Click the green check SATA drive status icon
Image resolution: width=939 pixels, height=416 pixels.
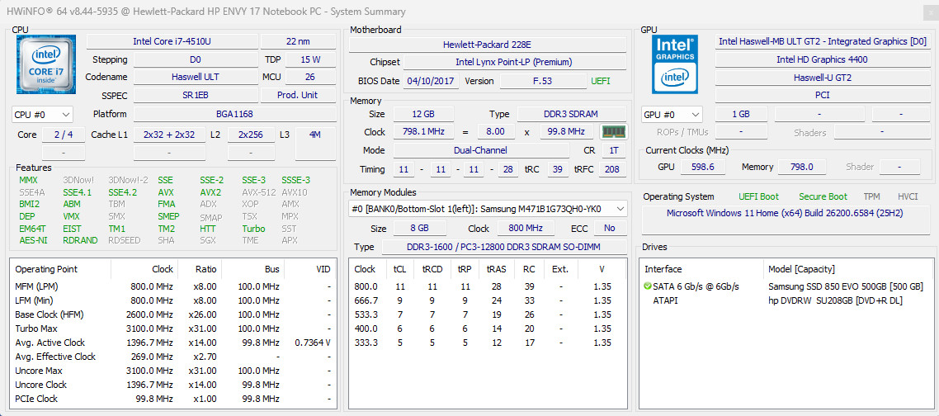[x=648, y=286]
